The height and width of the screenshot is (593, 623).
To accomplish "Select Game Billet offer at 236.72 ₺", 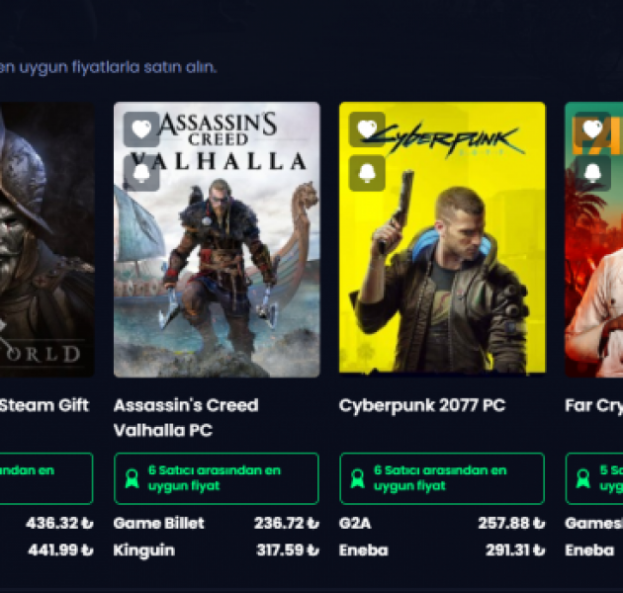I will [x=217, y=523].
